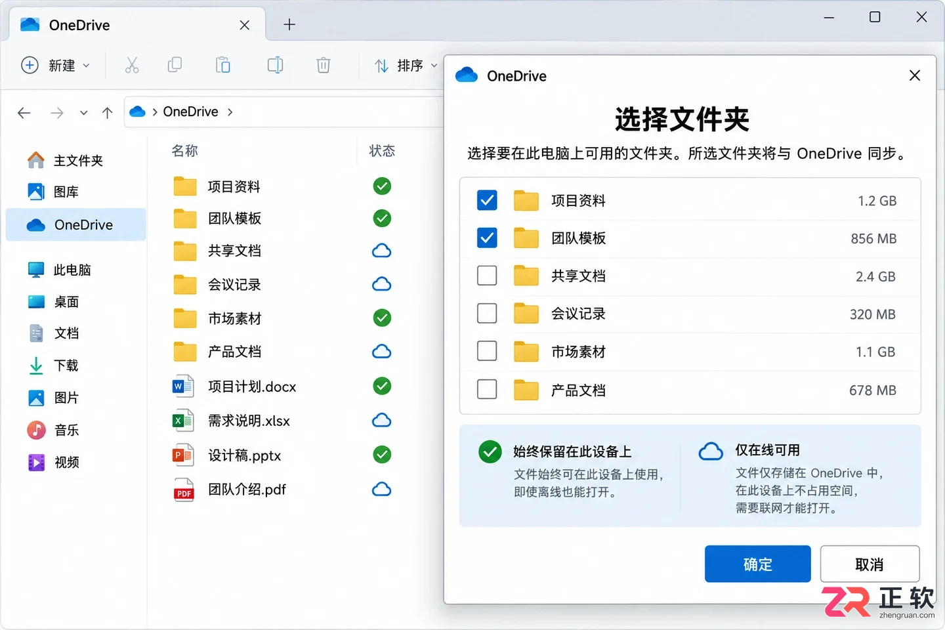Open 图片 pictures in the sidebar
945x630 pixels.
[x=75, y=398]
